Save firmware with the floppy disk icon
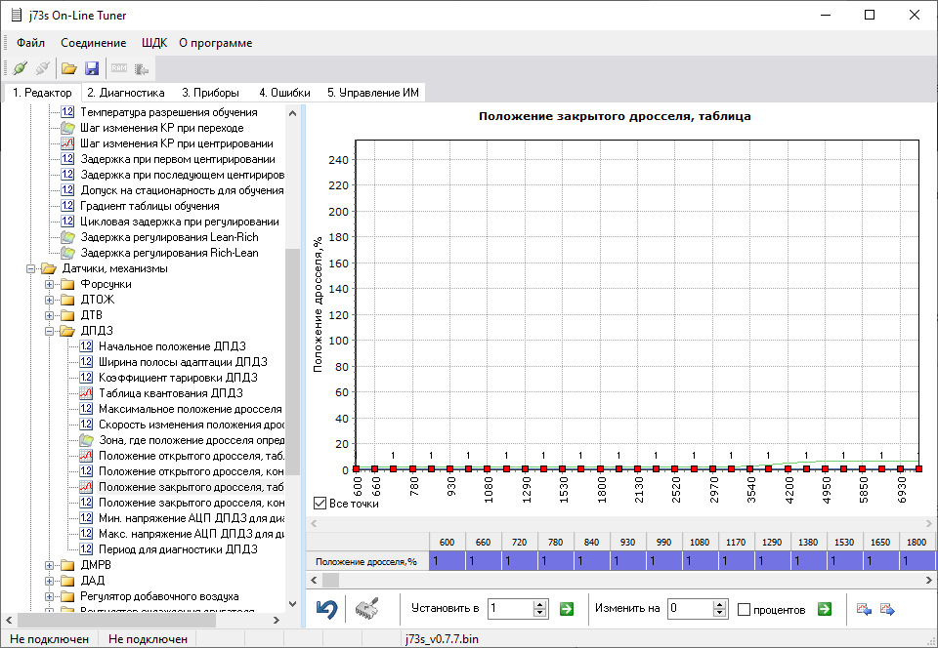Viewport: 938px width, 648px height. tap(92, 68)
